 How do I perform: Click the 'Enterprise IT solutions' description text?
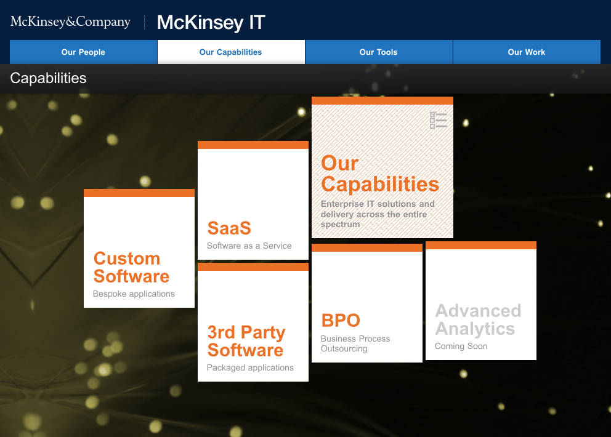click(378, 214)
